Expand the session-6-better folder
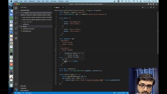Image resolution: width=167 pixels, height=94 pixels. (36, 17)
